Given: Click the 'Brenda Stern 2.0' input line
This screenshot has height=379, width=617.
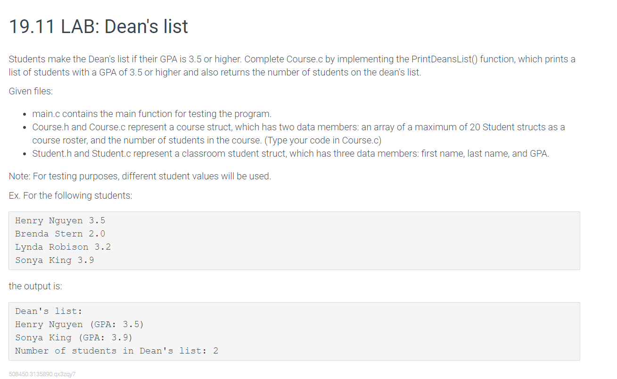Looking at the screenshot, I should coord(60,234).
